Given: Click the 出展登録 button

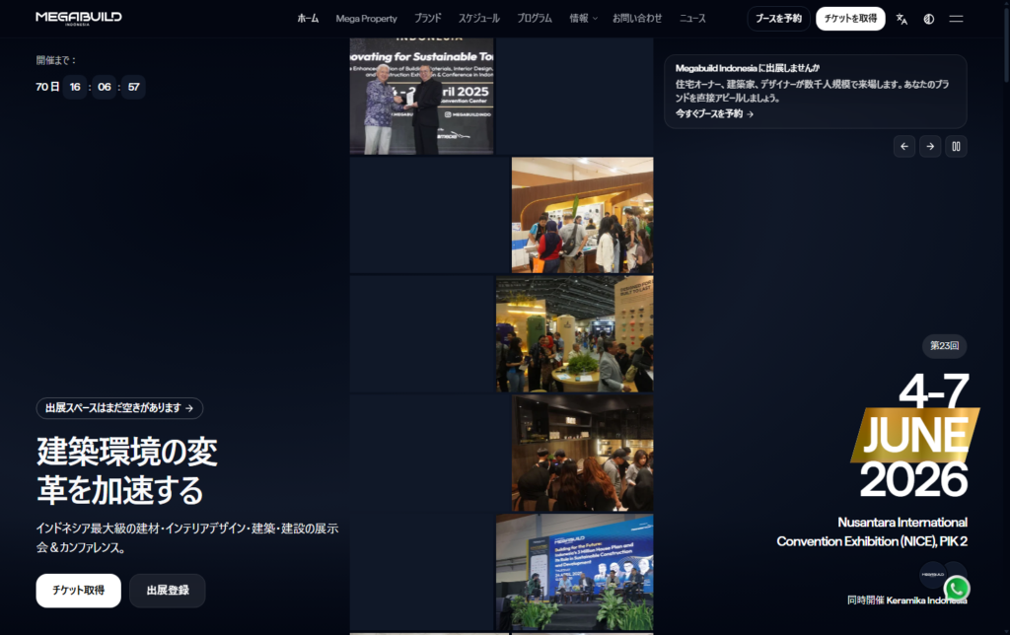Looking at the screenshot, I should click(167, 591).
